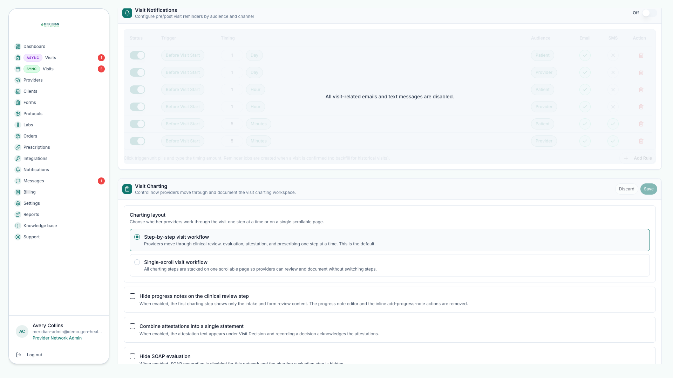Viewport: 673px width, 378px height.
Task: Toggle SMS X for Provider 1 Hour rule
Action: [613, 107]
